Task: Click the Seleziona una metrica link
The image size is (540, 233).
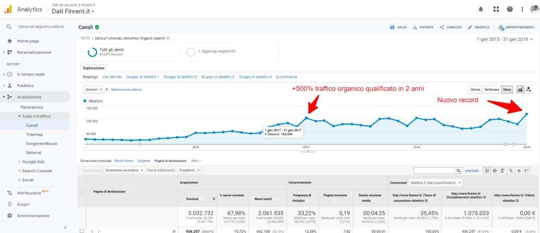Action: pos(126,90)
